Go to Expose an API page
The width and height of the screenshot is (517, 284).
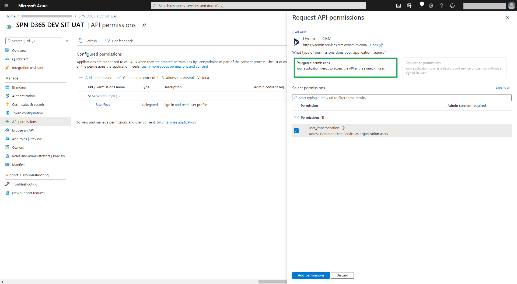point(23,130)
